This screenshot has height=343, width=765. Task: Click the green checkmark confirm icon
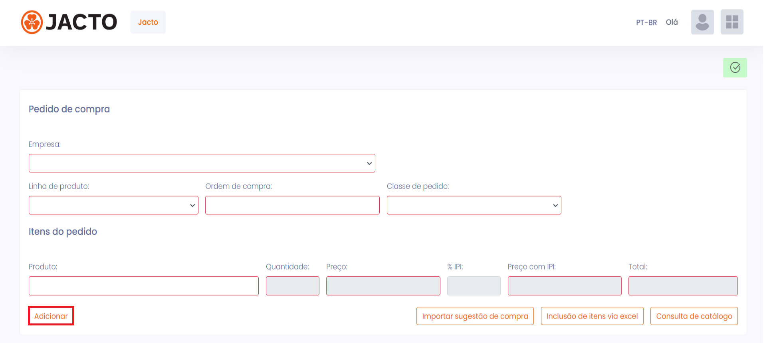point(735,67)
